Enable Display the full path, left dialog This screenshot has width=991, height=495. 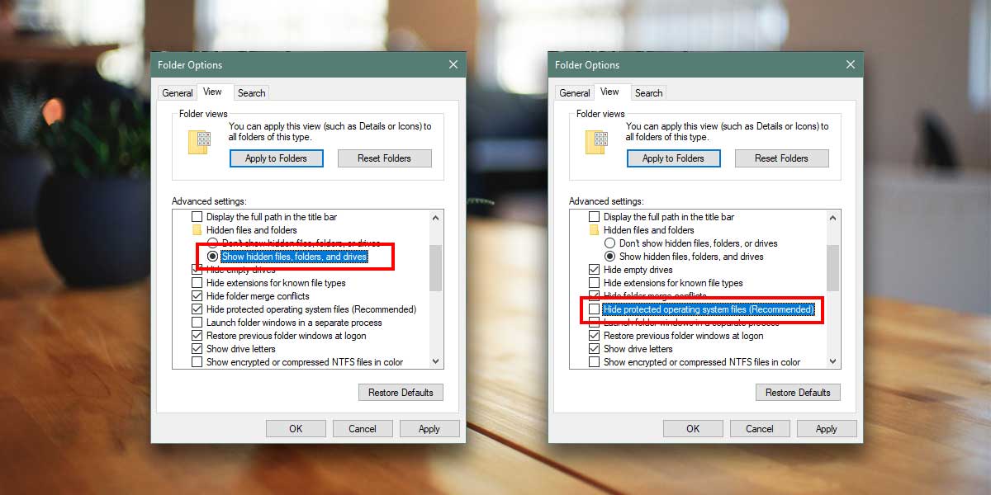click(x=197, y=217)
